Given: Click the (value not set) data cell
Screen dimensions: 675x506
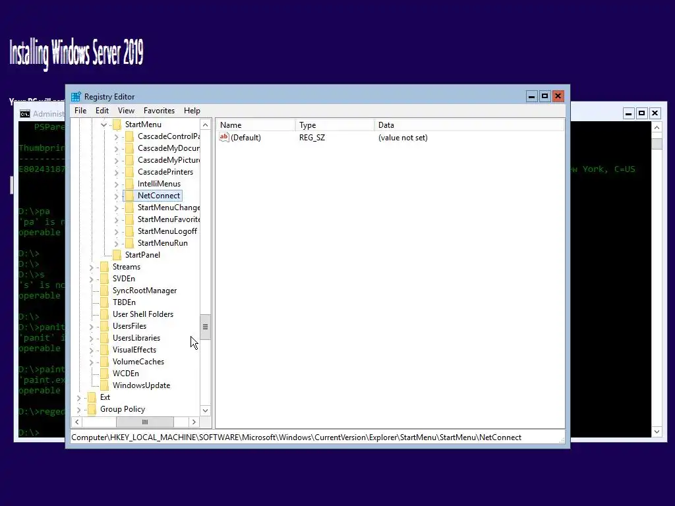Looking at the screenshot, I should (403, 138).
